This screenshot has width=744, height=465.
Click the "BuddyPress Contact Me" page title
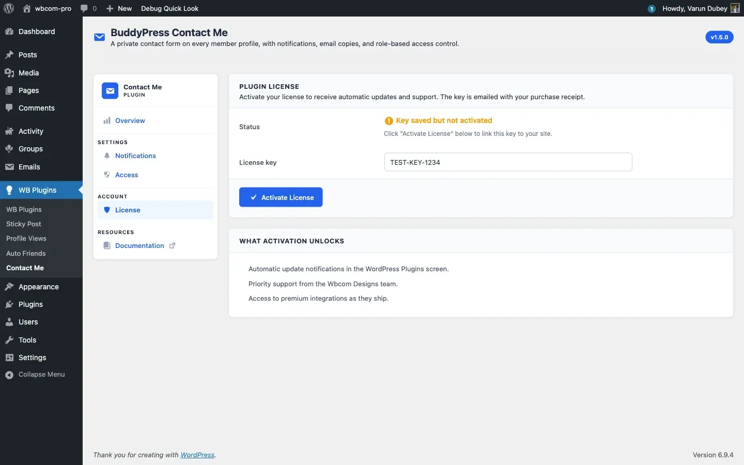pyautogui.click(x=169, y=33)
